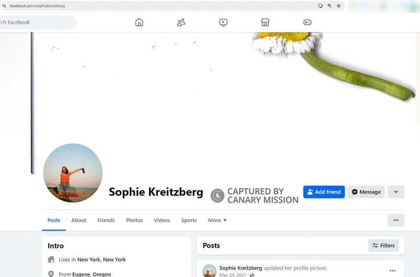Screen dimensions: 420x277
Task: Open the profile three-dots options button
Action: (x=396, y=220)
